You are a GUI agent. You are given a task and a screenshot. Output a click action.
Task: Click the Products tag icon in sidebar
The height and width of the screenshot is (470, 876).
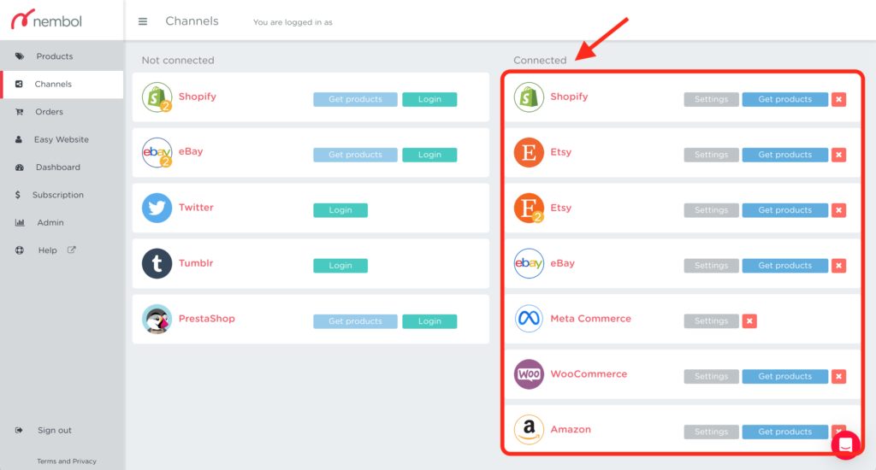(20, 56)
